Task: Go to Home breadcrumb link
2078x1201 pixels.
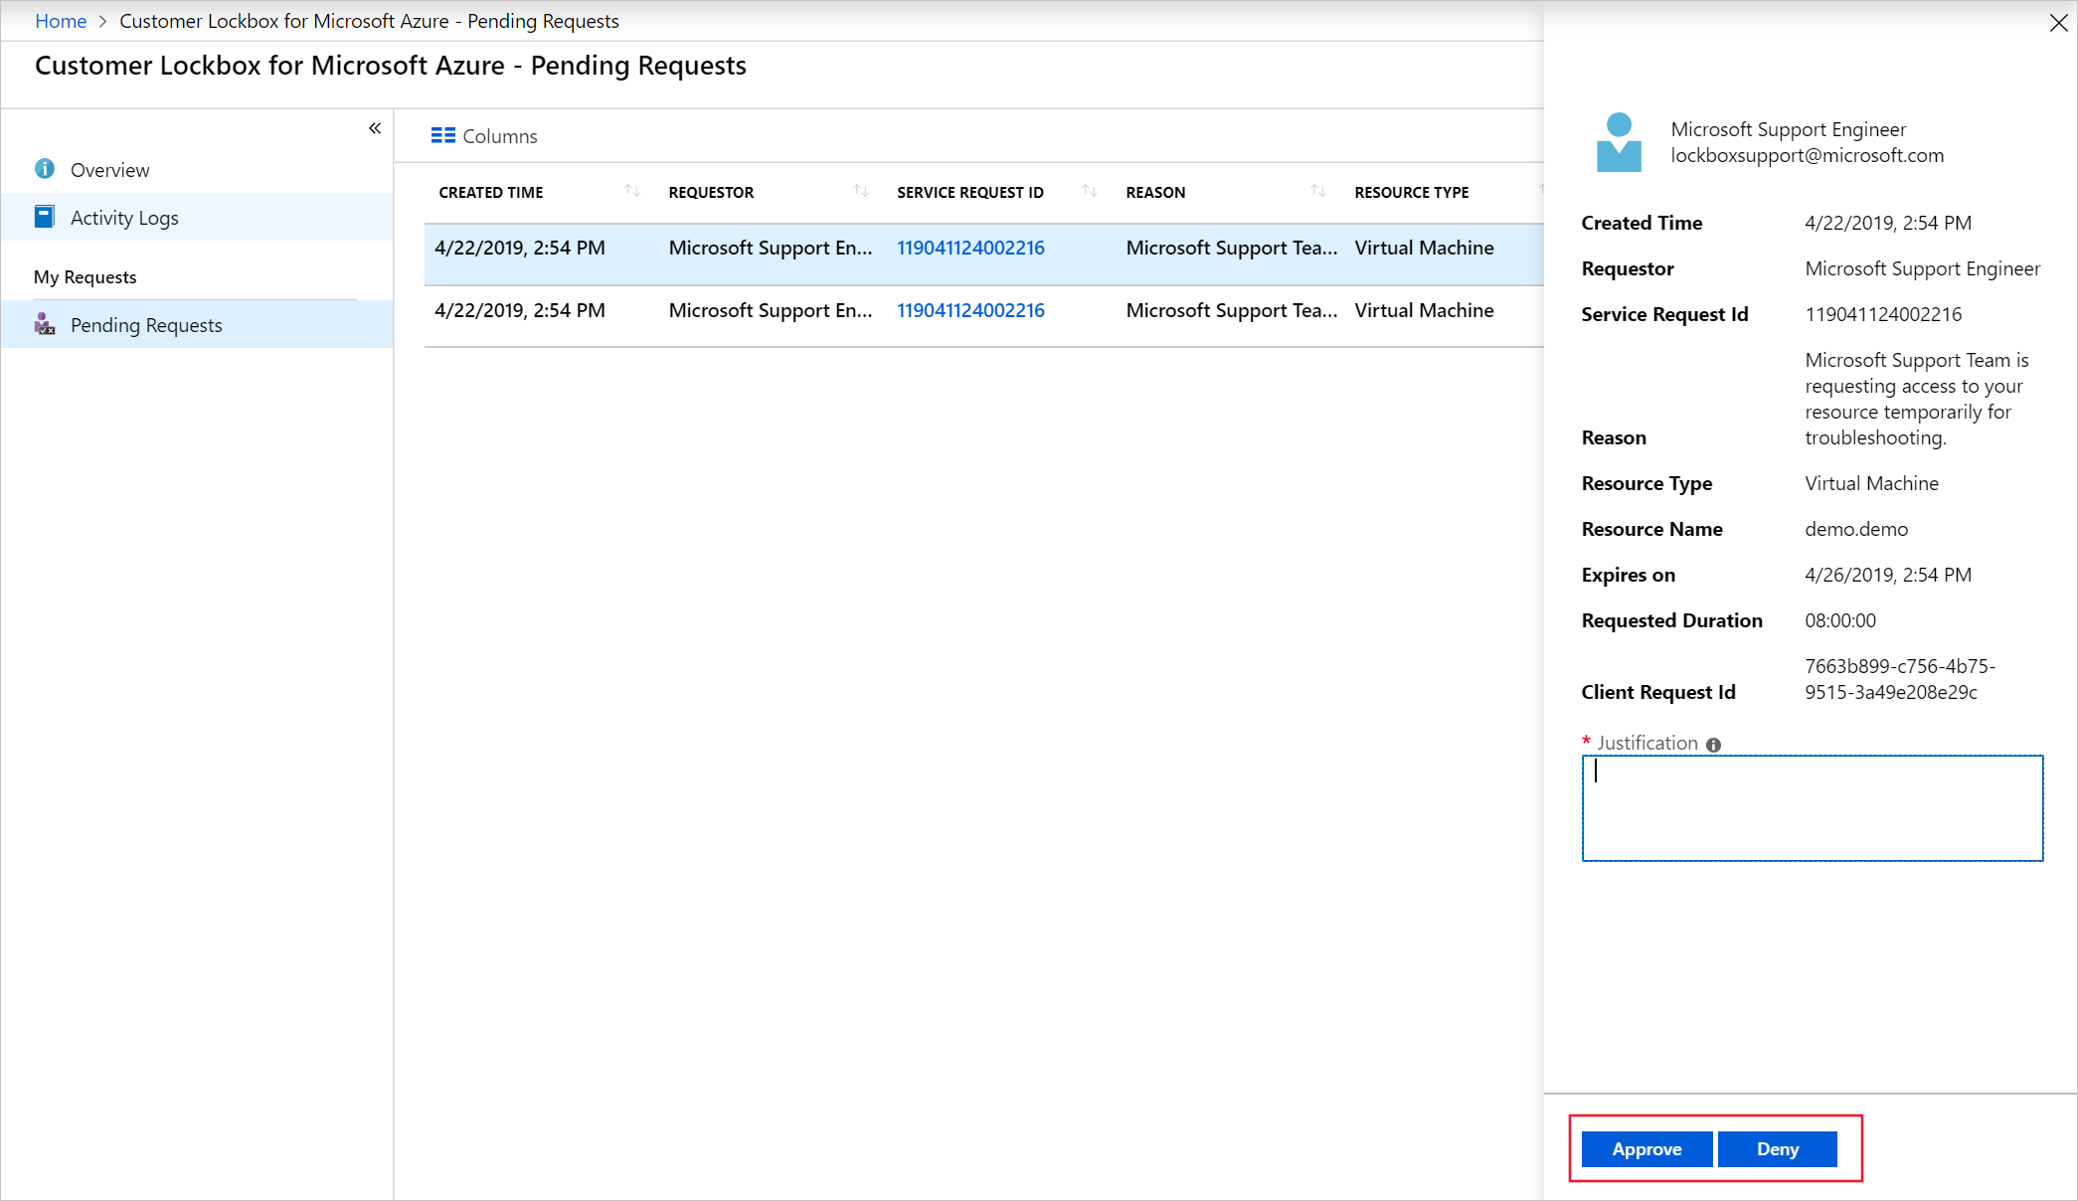Action: point(61,21)
